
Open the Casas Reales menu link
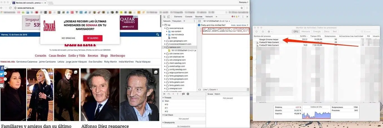pos(57,56)
